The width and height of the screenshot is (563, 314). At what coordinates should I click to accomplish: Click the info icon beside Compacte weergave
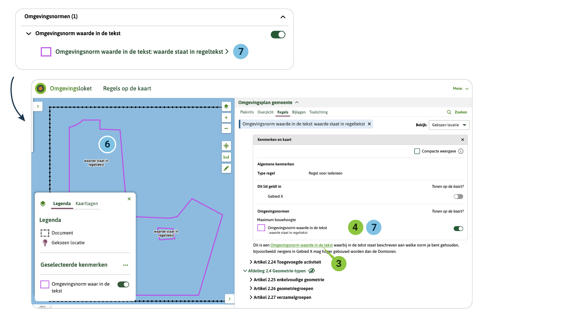(x=461, y=151)
